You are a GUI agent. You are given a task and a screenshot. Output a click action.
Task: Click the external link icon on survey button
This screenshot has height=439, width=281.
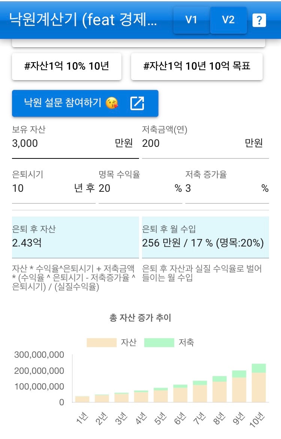(x=137, y=103)
